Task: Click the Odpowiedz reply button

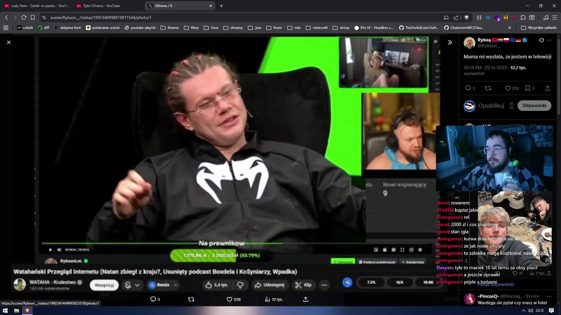Action: tap(534, 105)
